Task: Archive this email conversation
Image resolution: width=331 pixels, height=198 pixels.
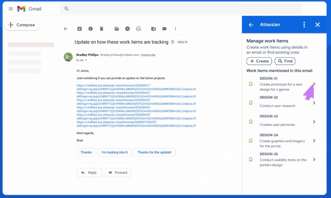Action: [x=79, y=29]
